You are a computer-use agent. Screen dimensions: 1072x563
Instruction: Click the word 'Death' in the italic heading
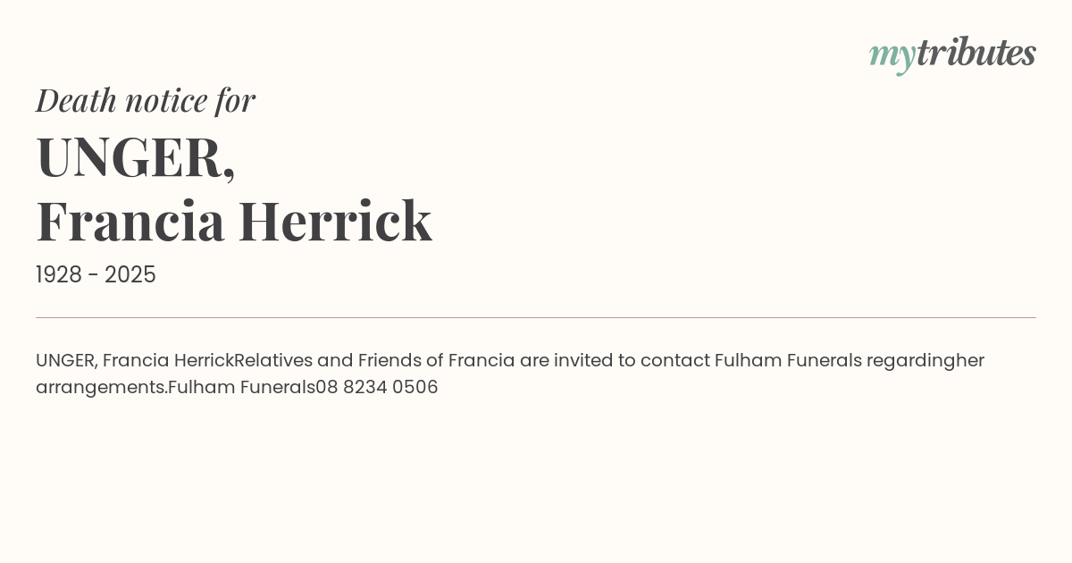[77, 100]
